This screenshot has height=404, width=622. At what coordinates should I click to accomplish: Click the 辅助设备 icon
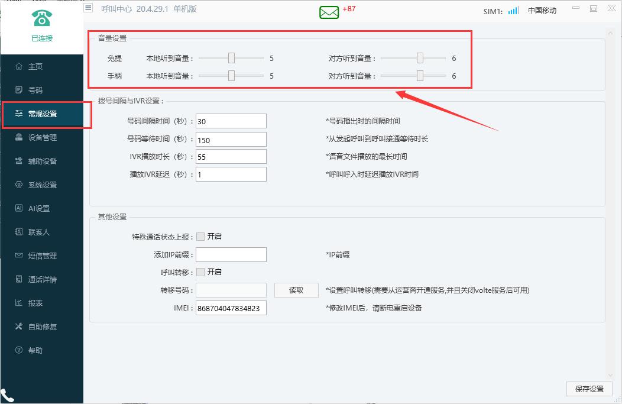click(19, 161)
